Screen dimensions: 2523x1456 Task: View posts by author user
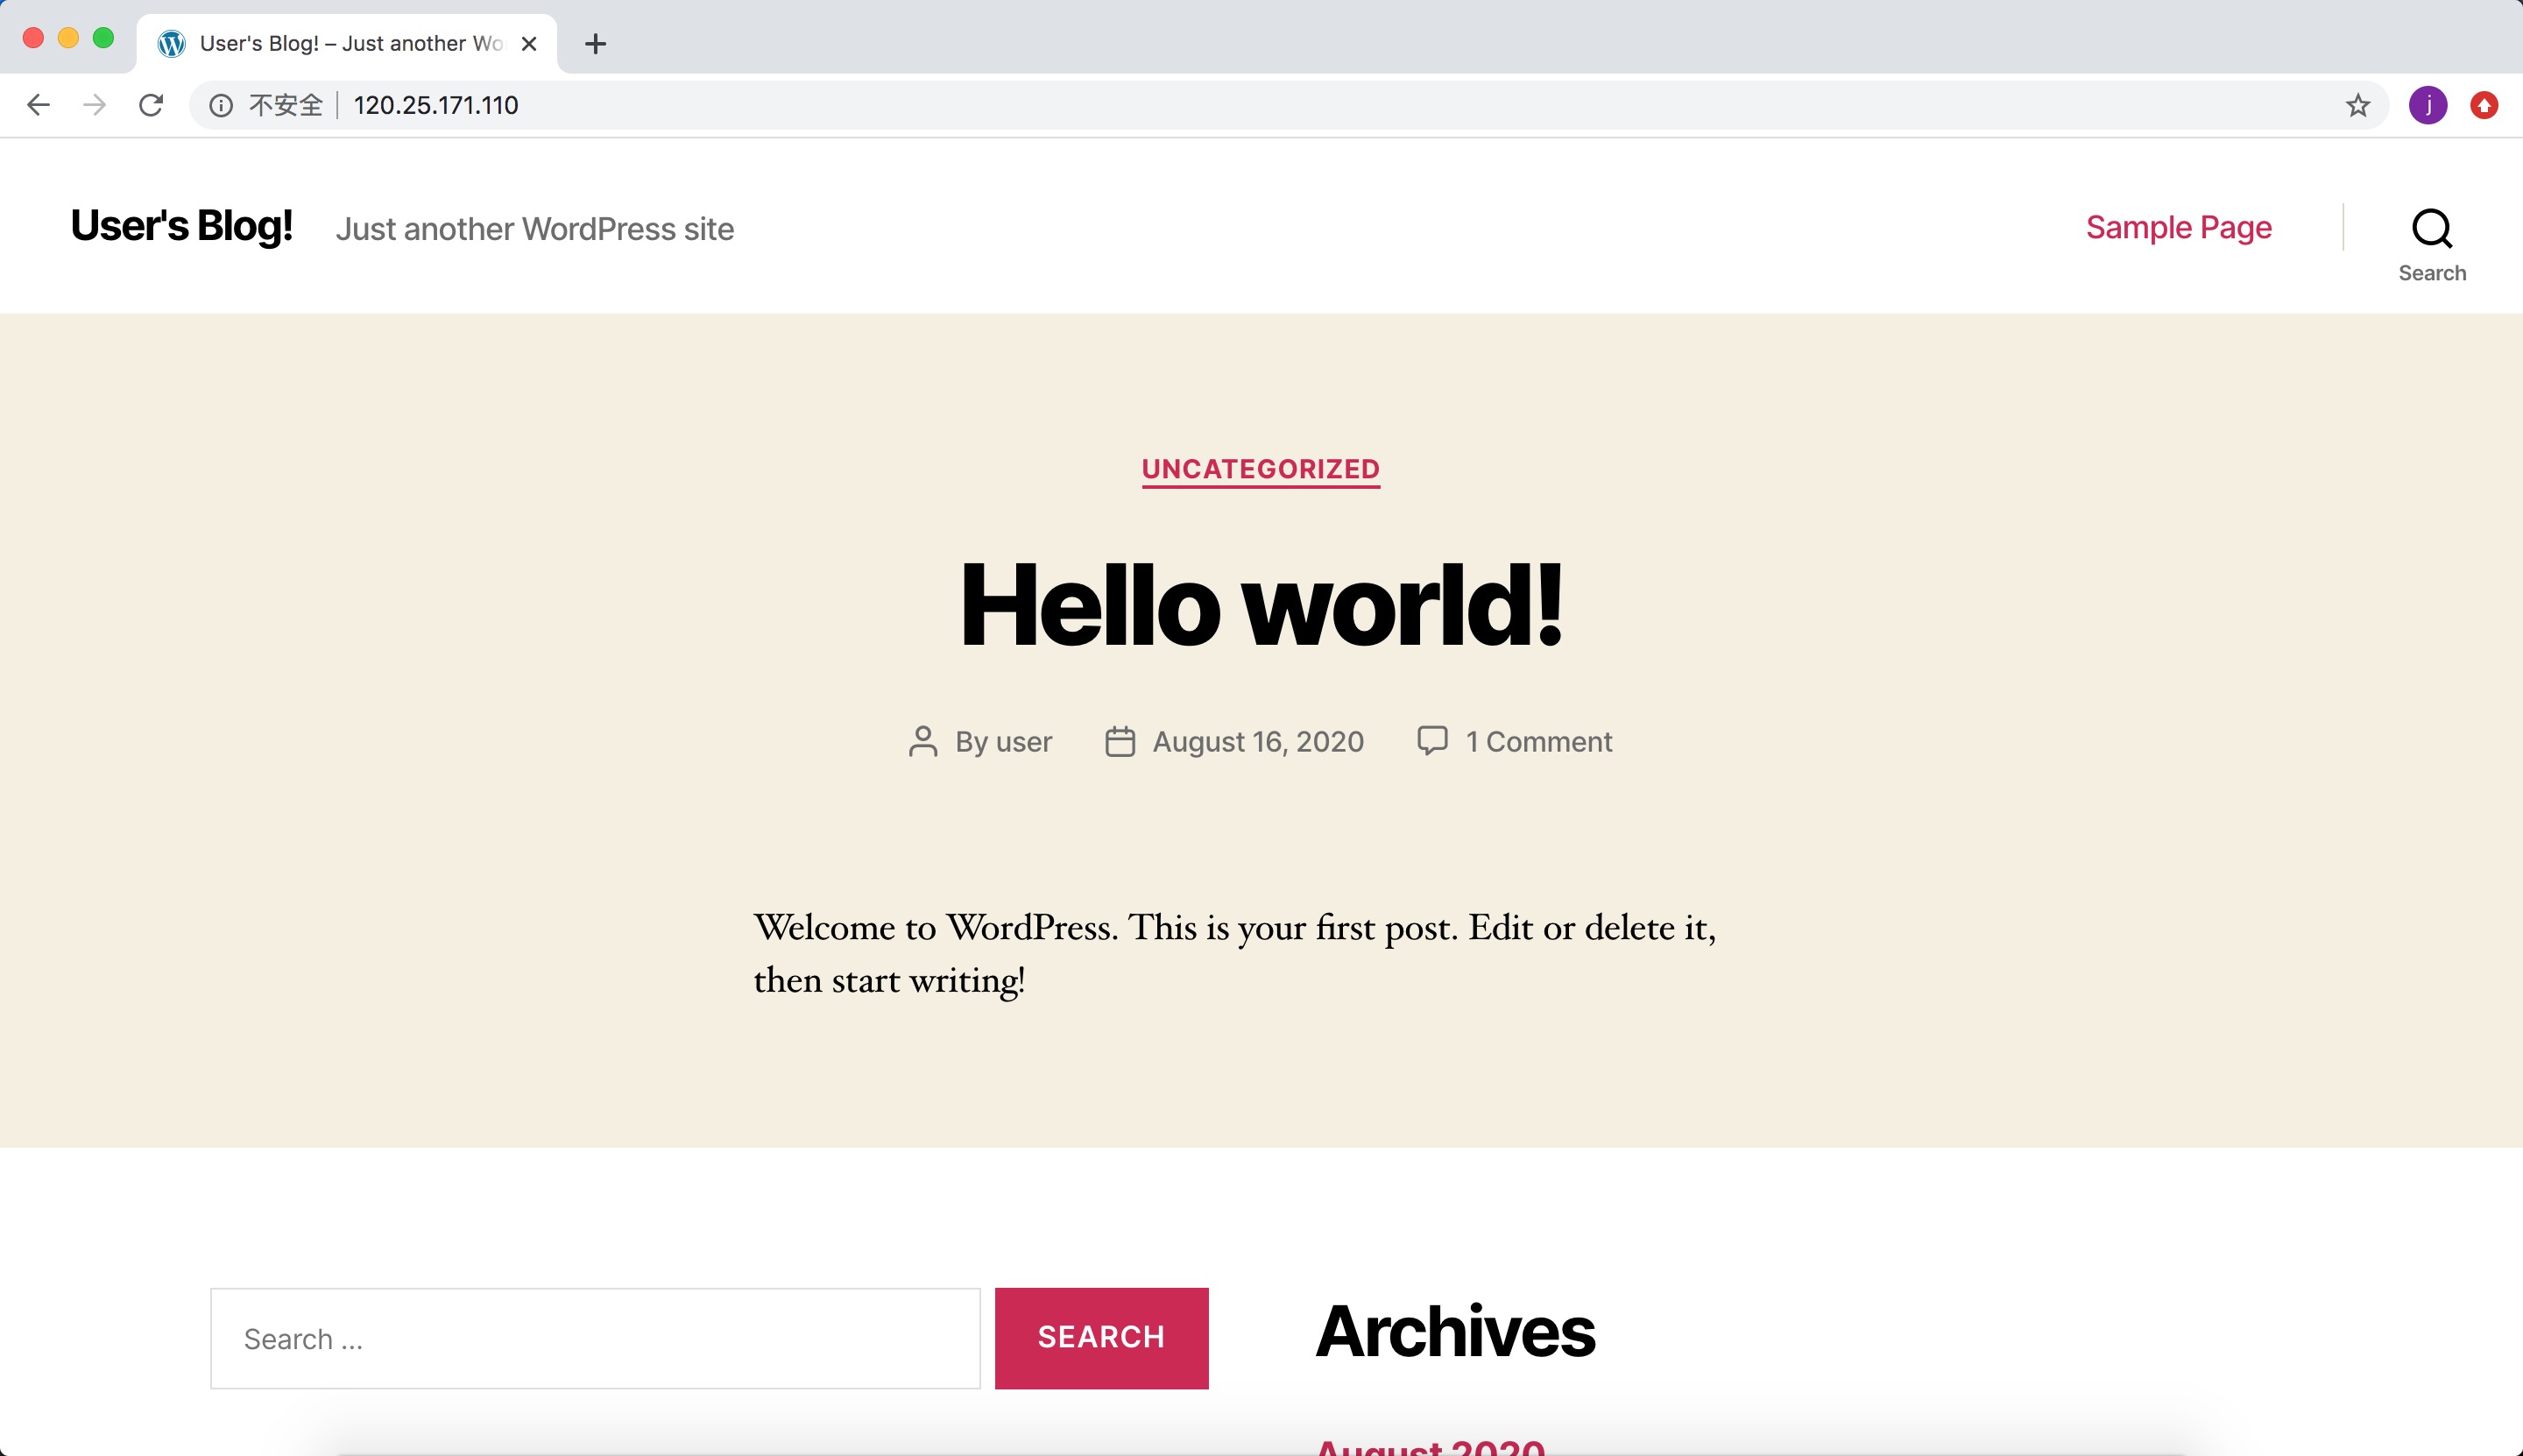pyautogui.click(x=1023, y=742)
